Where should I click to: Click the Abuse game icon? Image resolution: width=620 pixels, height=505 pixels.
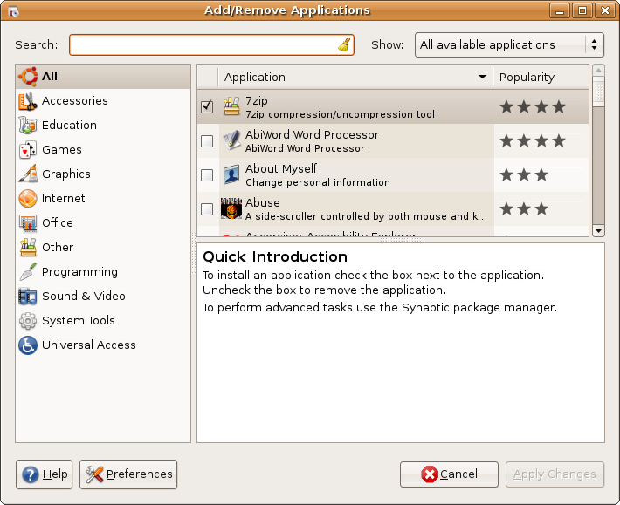[x=231, y=208]
